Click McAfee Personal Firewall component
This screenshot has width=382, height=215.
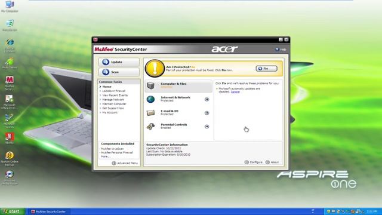click(117, 153)
